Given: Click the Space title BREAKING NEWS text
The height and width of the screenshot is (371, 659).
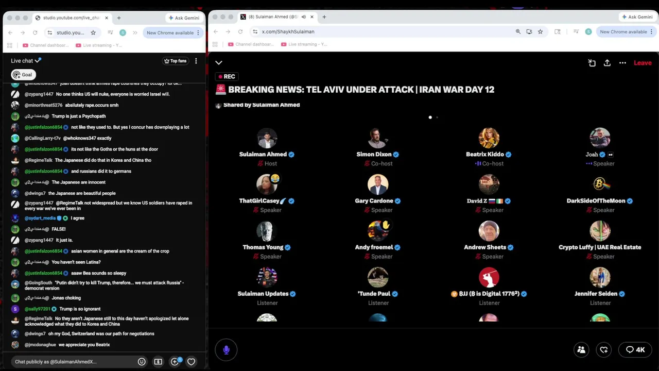Looking at the screenshot, I should click(361, 90).
